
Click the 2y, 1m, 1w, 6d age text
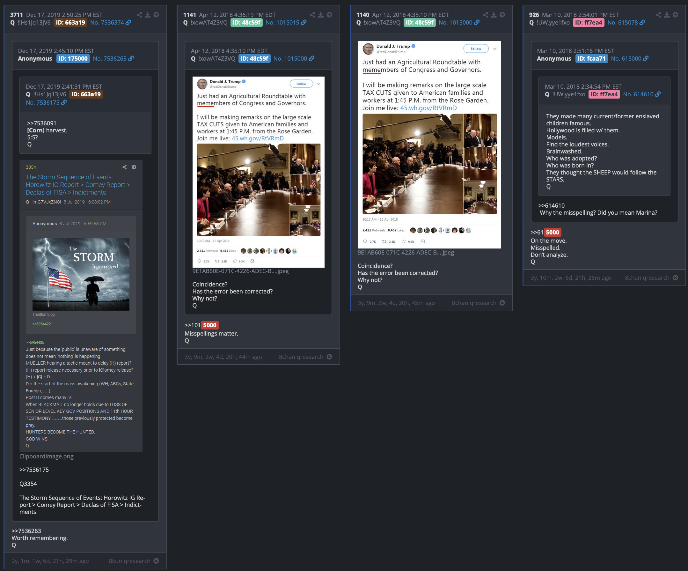(x=50, y=561)
